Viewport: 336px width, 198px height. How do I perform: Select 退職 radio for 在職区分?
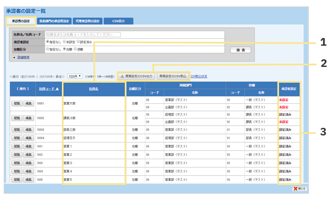tap(75, 49)
